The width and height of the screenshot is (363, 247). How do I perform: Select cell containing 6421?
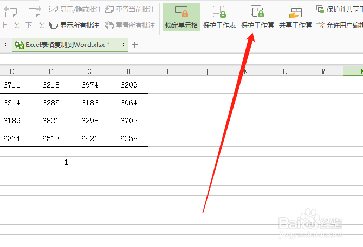pos(89,138)
